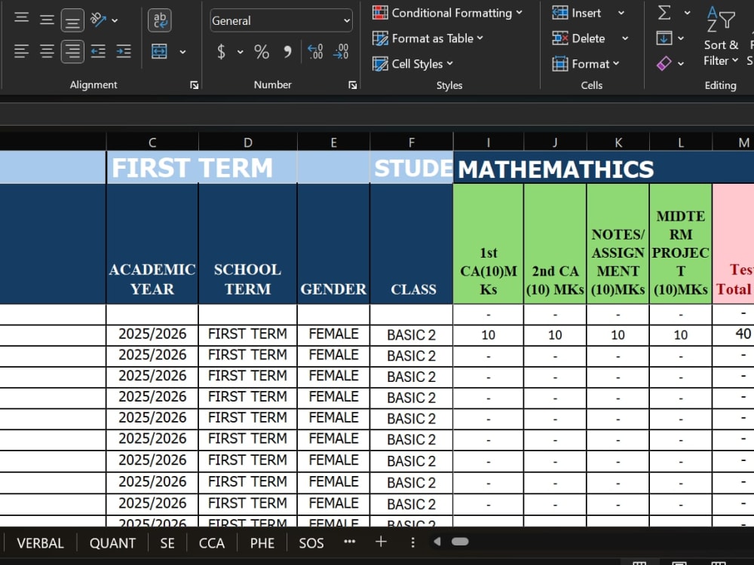Image resolution: width=754 pixels, height=565 pixels.
Task: Open orientation options dropdown arrow
Action: [115, 20]
